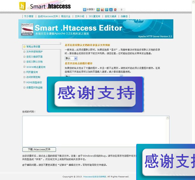
Task: Open the 生成htaccess文件 nav link
Action: 48,16
